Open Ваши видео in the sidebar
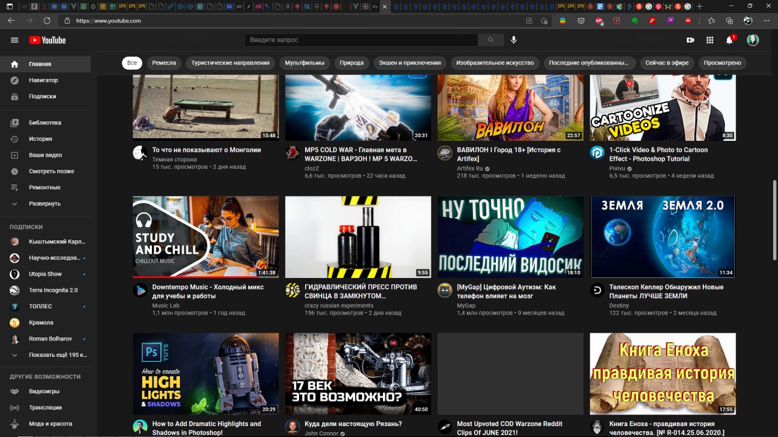 (x=46, y=155)
